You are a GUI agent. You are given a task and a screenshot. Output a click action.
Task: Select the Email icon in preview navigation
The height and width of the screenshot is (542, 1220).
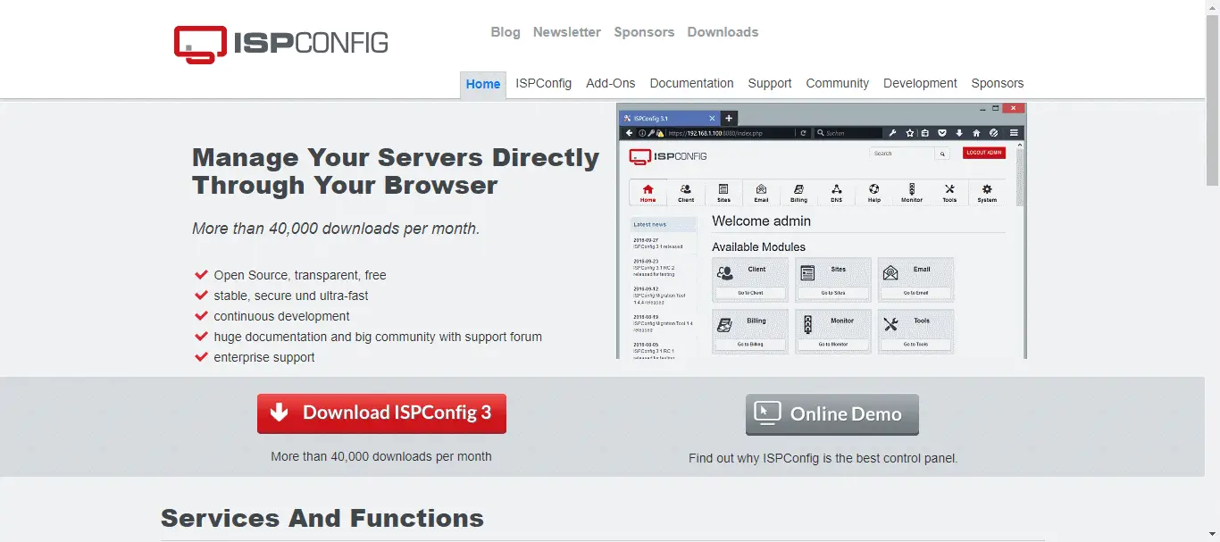click(762, 189)
